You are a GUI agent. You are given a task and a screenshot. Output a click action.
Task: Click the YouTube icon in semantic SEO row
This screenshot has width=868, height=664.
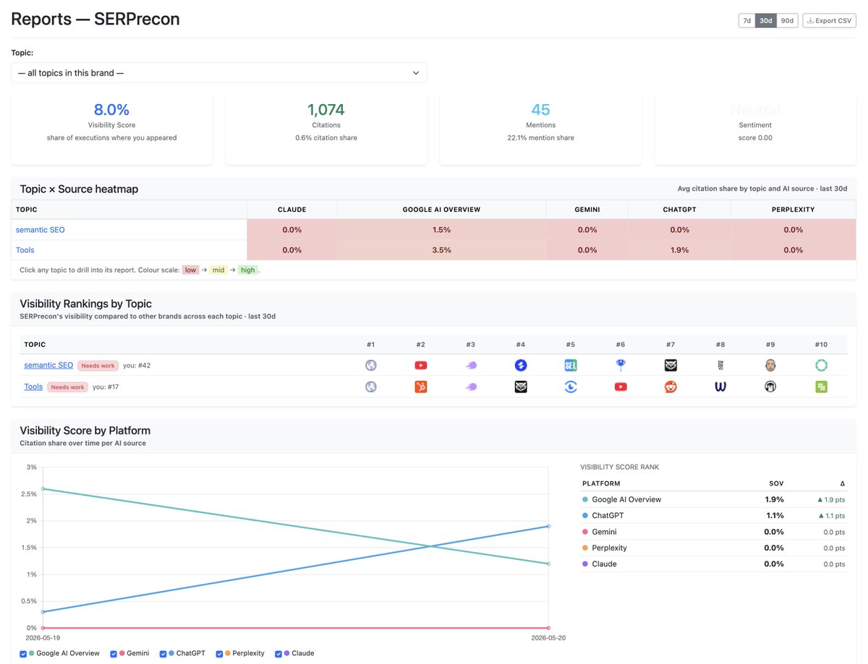click(421, 366)
